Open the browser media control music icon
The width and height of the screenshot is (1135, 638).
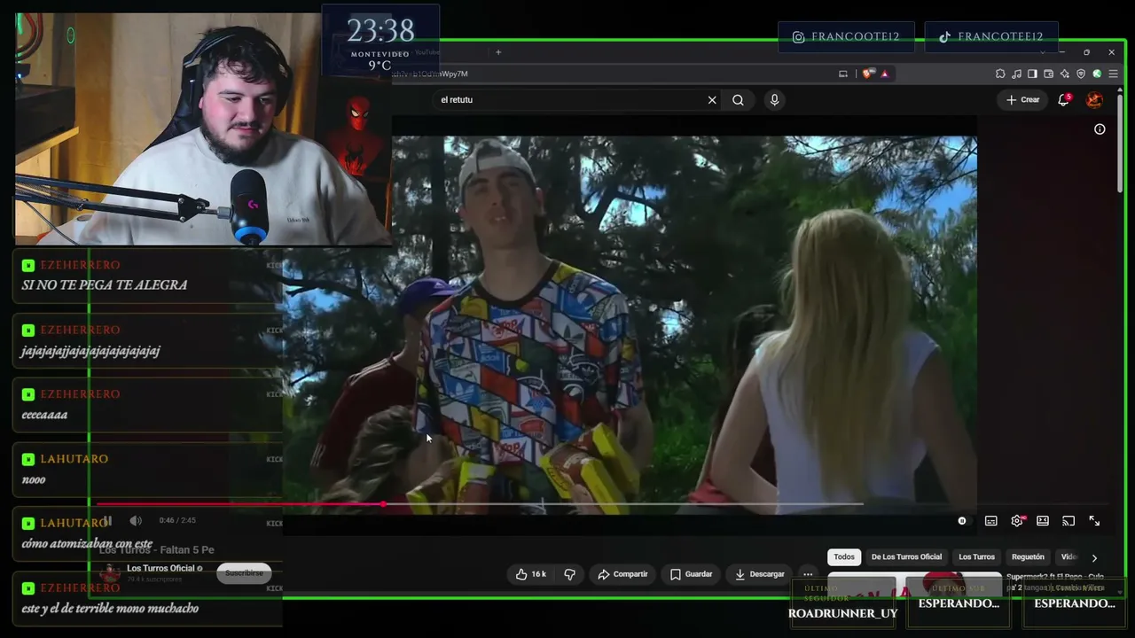(x=1016, y=74)
